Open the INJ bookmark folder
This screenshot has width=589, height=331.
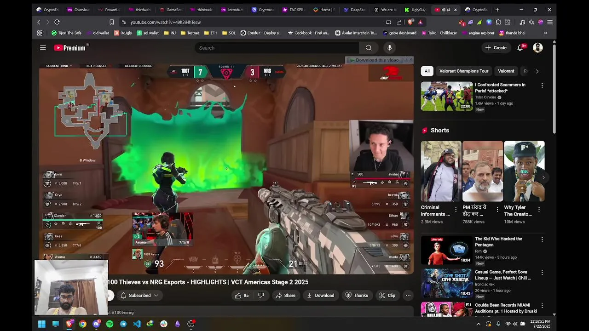[x=170, y=33]
